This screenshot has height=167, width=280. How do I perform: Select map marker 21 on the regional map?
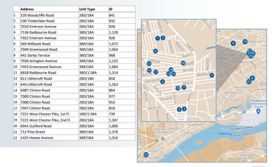[249, 82]
